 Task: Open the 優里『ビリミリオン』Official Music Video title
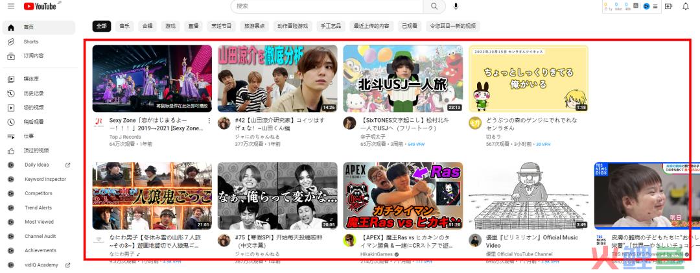click(531, 241)
